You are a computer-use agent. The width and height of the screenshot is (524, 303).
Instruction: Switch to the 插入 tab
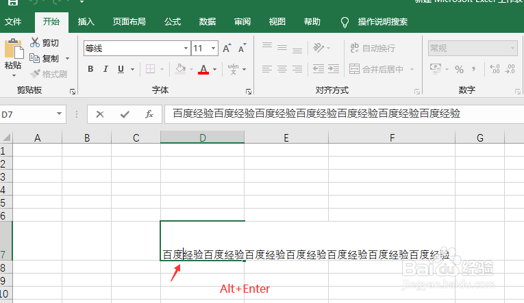click(86, 22)
